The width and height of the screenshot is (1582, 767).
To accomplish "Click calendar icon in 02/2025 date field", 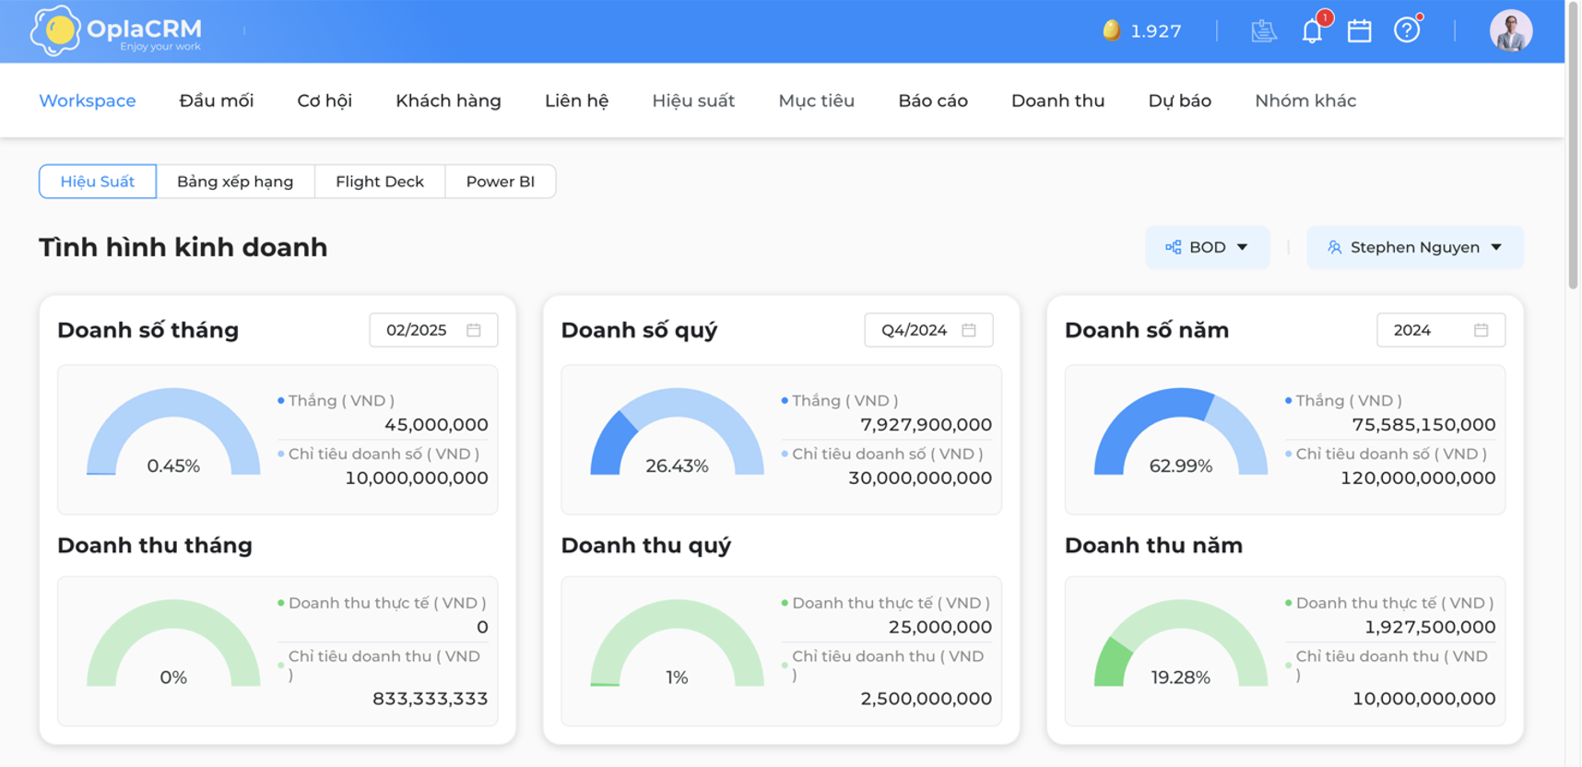I will click(474, 330).
